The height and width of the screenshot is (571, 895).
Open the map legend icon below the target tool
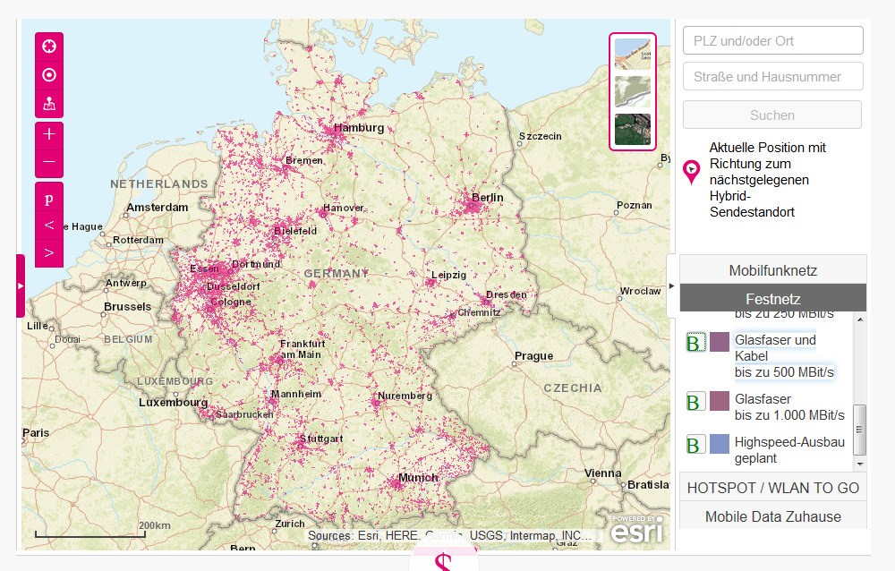click(49, 104)
